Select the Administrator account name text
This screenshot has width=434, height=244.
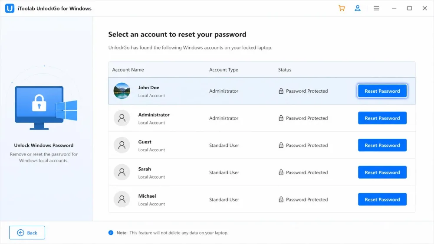[x=154, y=115]
